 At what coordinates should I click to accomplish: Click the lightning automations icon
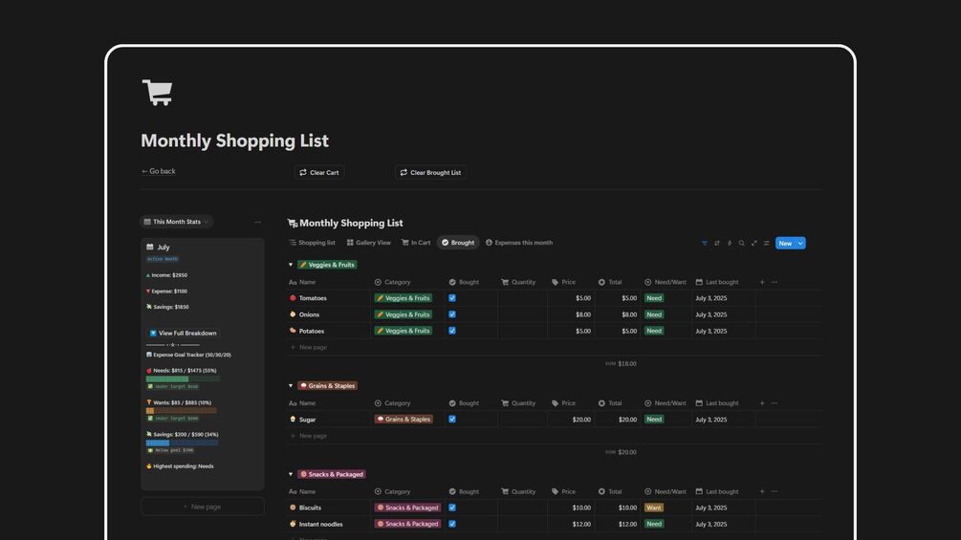(x=730, y=243)
